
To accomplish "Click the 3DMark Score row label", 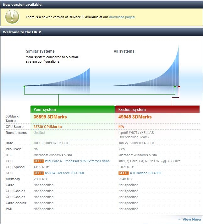I will click(12, 118).
